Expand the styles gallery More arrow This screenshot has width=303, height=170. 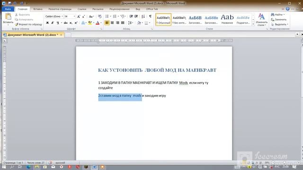[253, 24]
